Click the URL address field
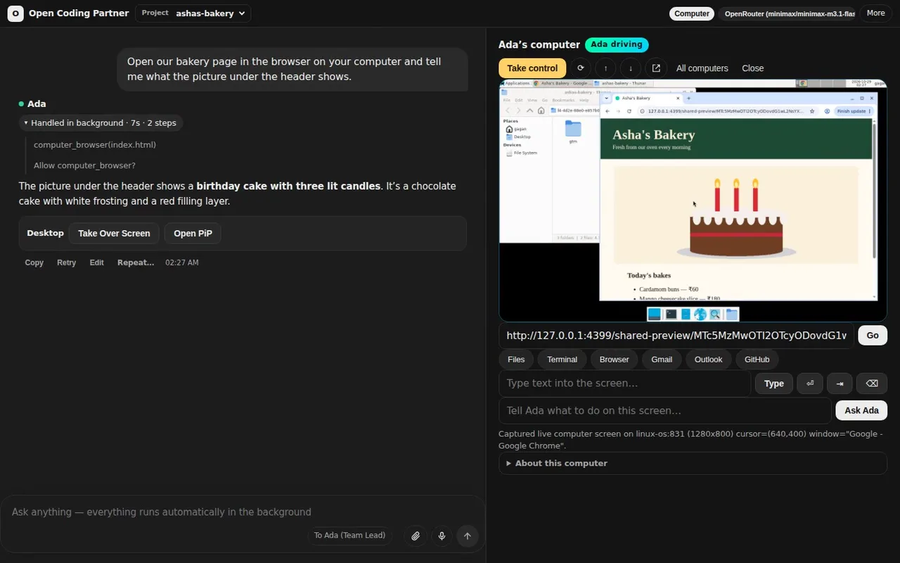The height and width of the screenshot is (563, 900). (x=676, y=336)
